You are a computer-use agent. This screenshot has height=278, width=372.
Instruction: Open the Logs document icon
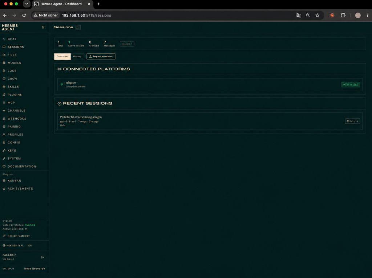[4, 71]
